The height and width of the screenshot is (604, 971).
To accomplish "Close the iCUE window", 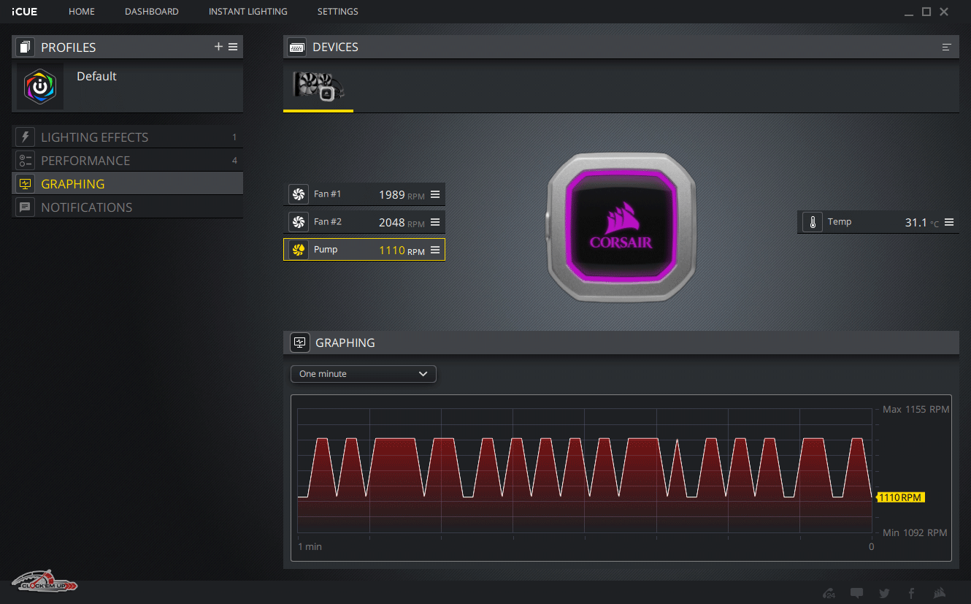I will (x=944, y=12).
